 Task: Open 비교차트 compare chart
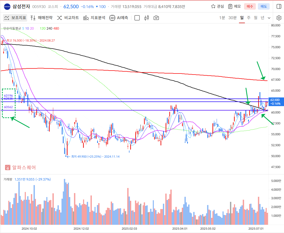pyautogui.click(x=68, y=18)
